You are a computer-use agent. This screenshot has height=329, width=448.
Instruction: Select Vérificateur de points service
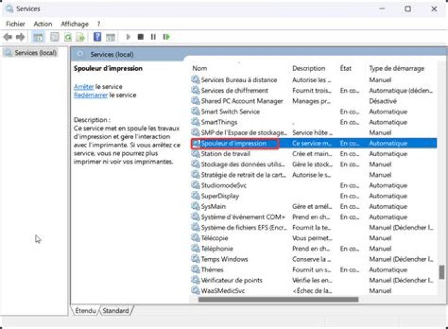231,280
